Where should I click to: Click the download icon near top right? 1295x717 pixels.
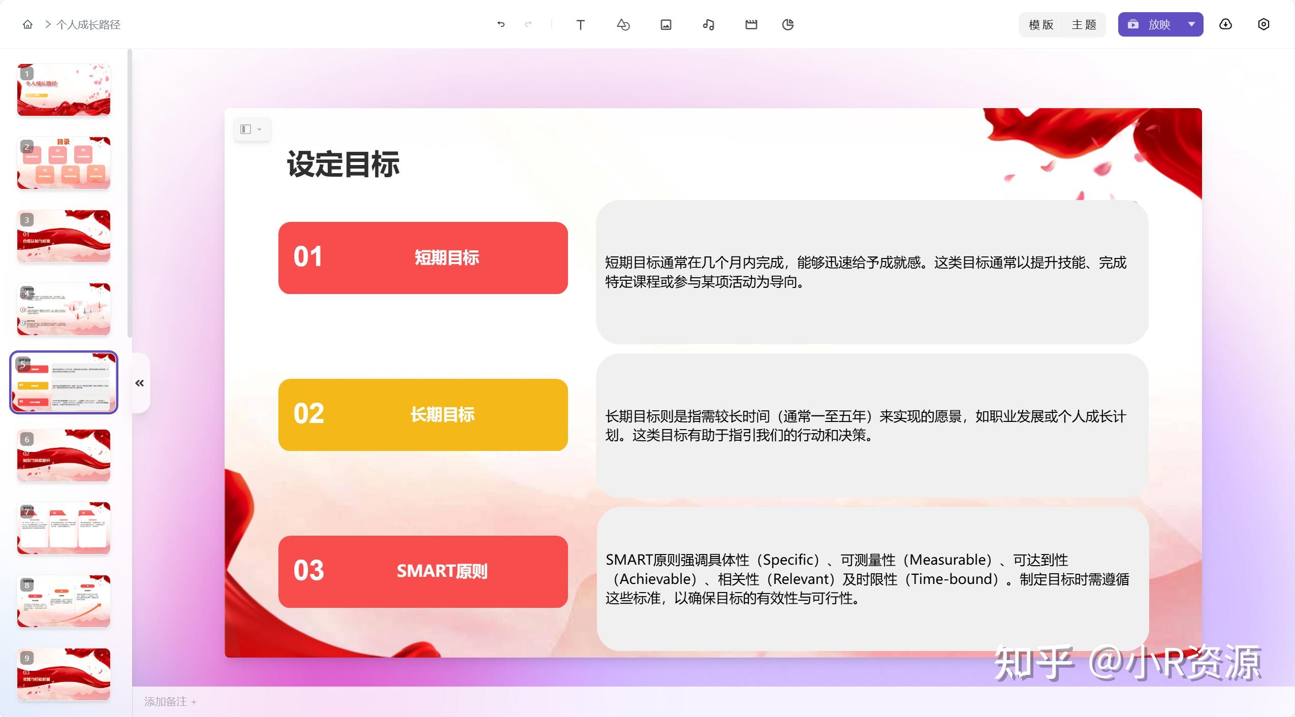point(1226,24)
